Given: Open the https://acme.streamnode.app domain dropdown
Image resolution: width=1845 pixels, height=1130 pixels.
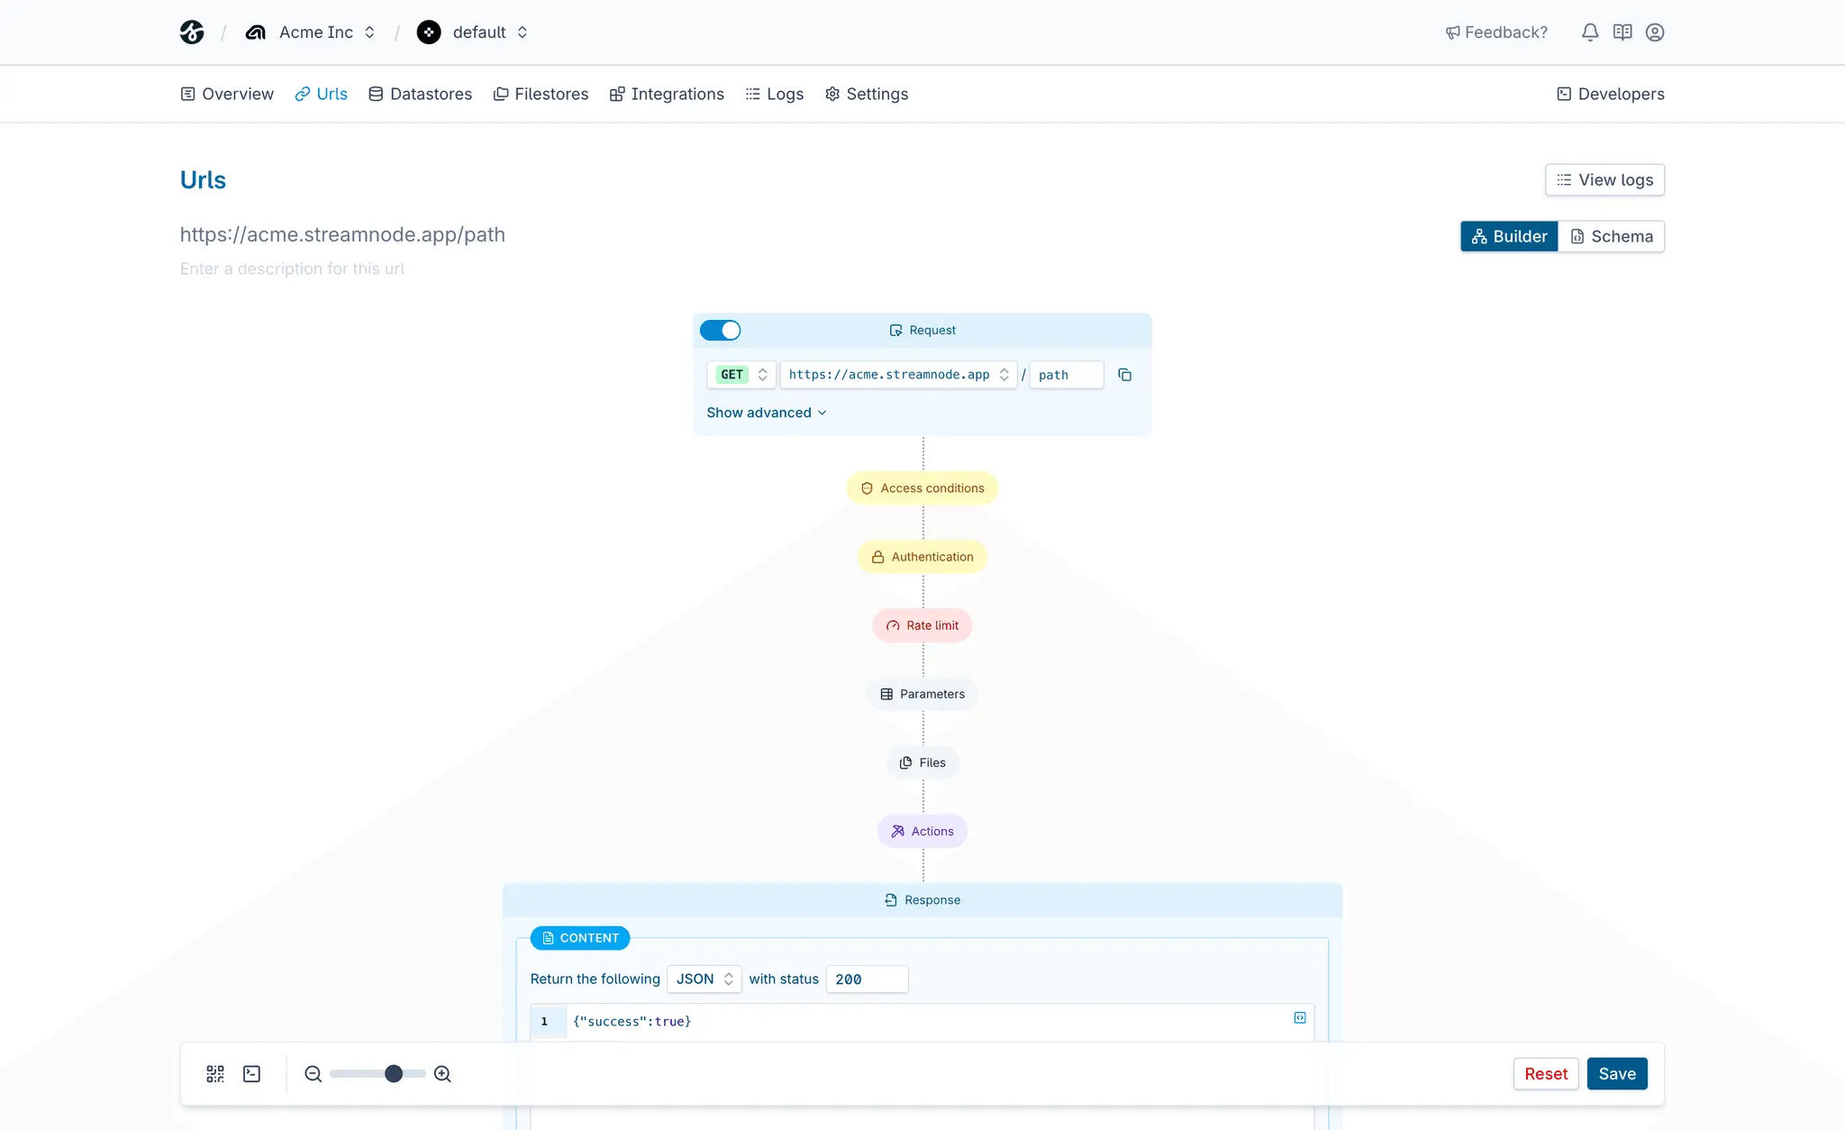Looking at the screenshot, I should [898, 375].
